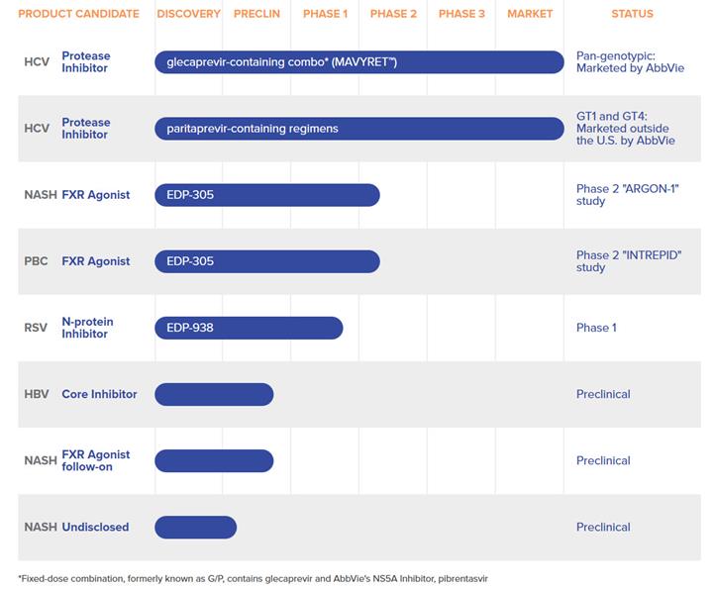The width and height of the screenshot is (713, 589).
Task: Click the PRODUCT CANDIDATE header
Action: click(78, 14)
